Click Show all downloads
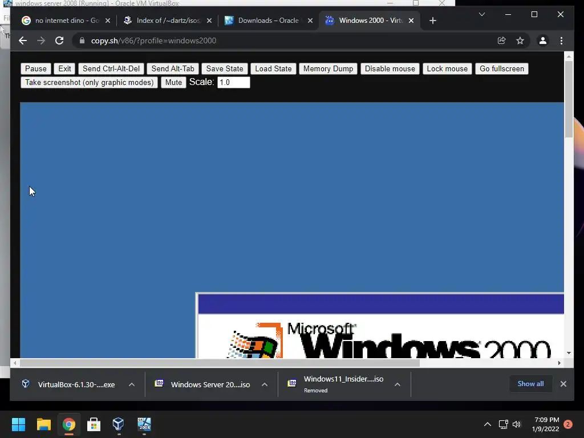 [530, 384]
